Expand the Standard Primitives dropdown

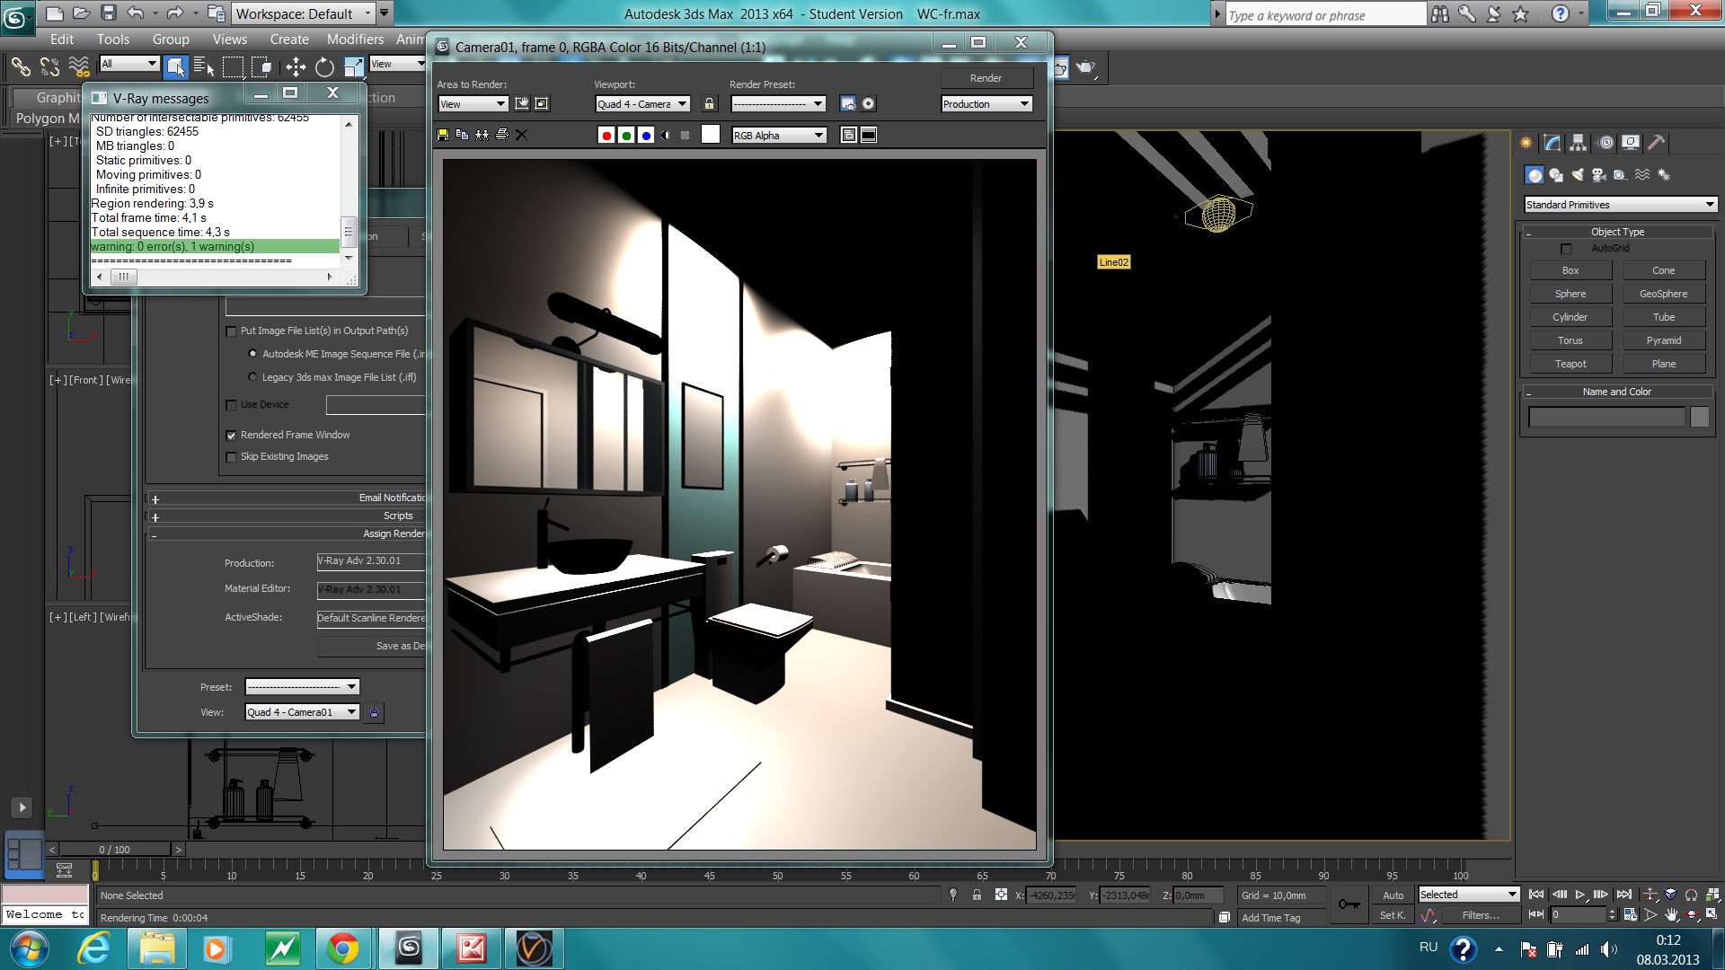tap(1620, 205)
